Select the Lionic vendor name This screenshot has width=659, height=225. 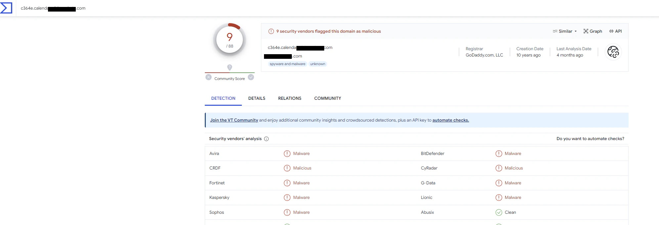(426, 198)
